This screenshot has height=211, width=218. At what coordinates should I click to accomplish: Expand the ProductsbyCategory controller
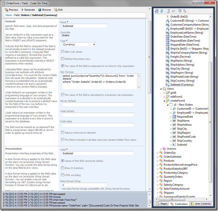[157, 173]
